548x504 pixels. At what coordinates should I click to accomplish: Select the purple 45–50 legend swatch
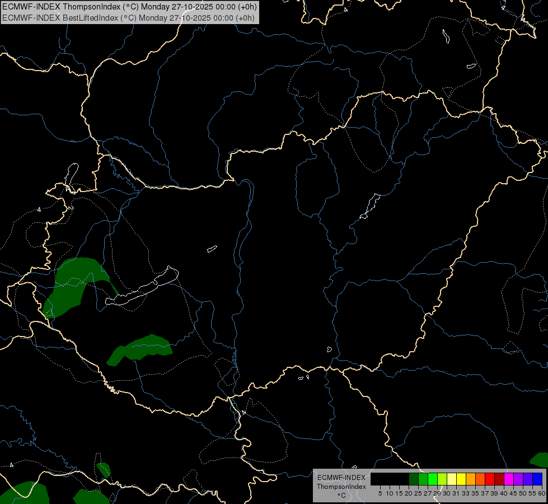(x=518, y=479)
